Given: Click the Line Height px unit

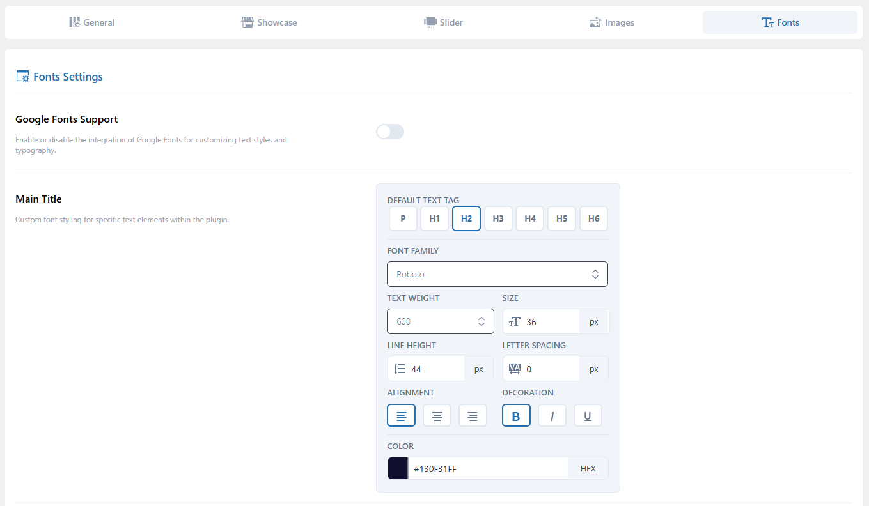Looking at the screenshot, I should pos(479,369).
